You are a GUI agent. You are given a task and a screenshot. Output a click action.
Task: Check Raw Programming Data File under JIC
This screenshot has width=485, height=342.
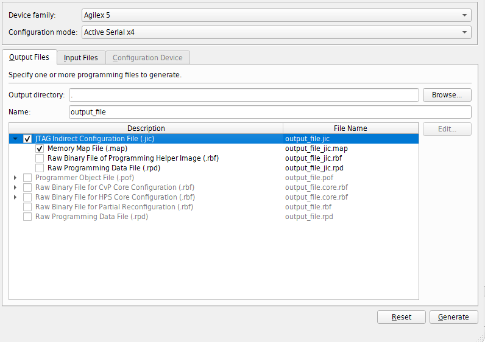tap(40, 168)
